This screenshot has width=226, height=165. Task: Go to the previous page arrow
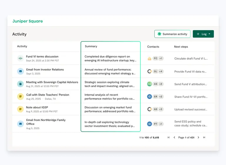pos(174,138)
